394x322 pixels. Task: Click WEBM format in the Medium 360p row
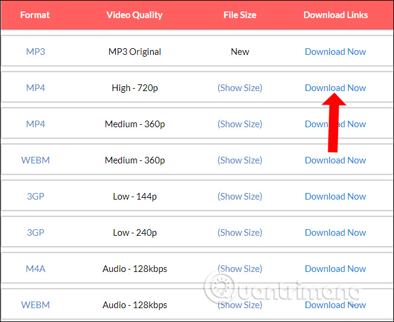[x=36, y=160]
